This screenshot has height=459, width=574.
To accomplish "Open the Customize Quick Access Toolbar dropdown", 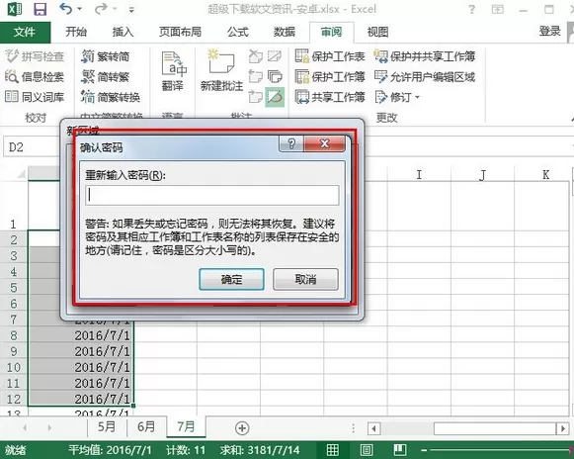I will 131,10.
